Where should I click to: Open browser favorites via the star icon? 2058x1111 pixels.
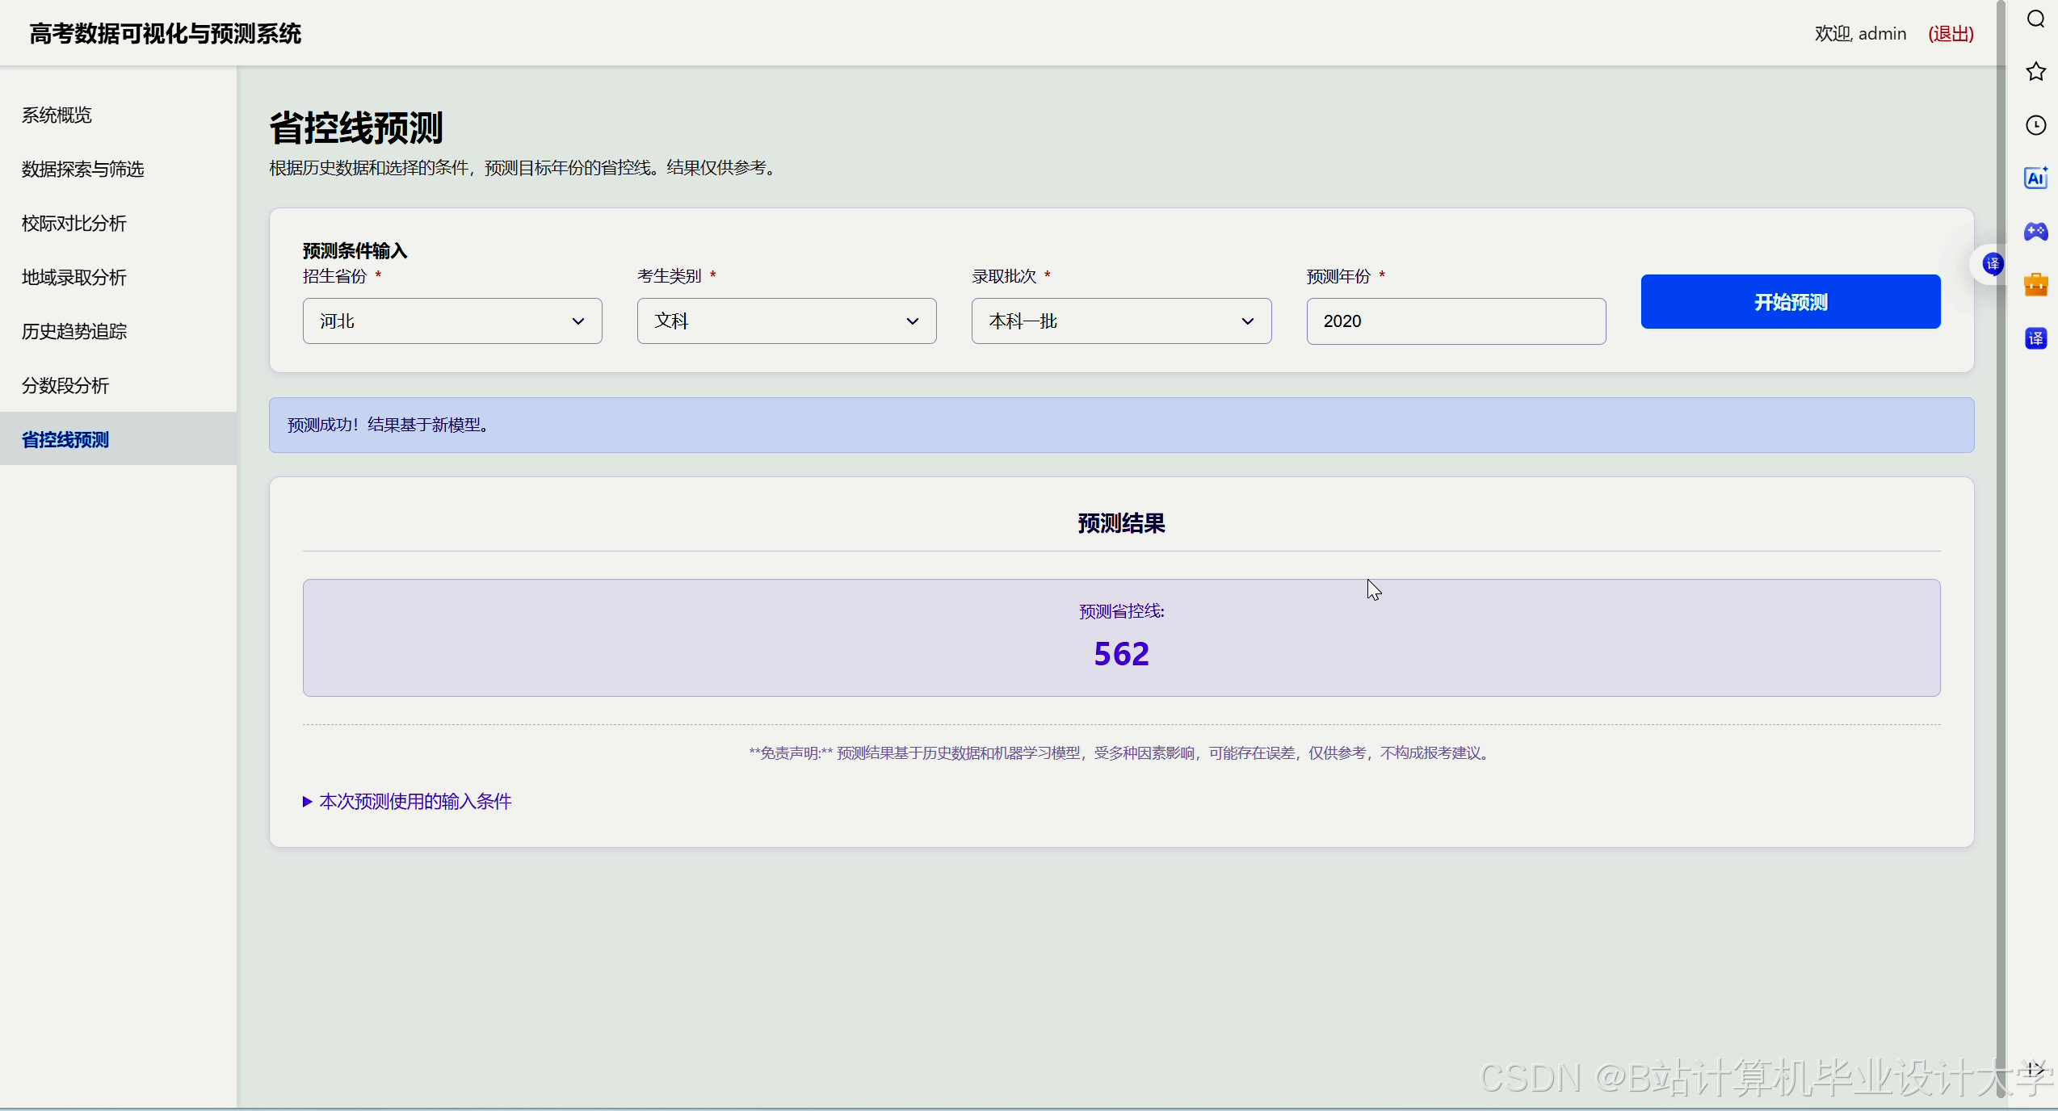(x=2035, y=72)
